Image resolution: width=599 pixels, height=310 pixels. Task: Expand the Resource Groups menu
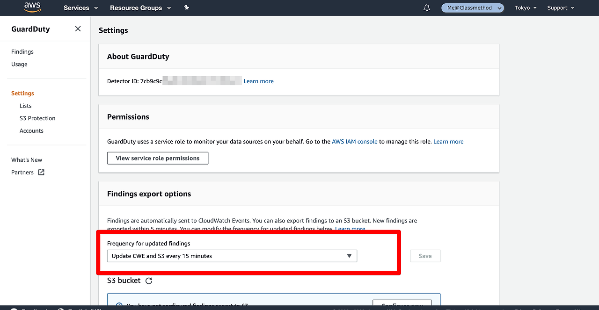point(140,8)
